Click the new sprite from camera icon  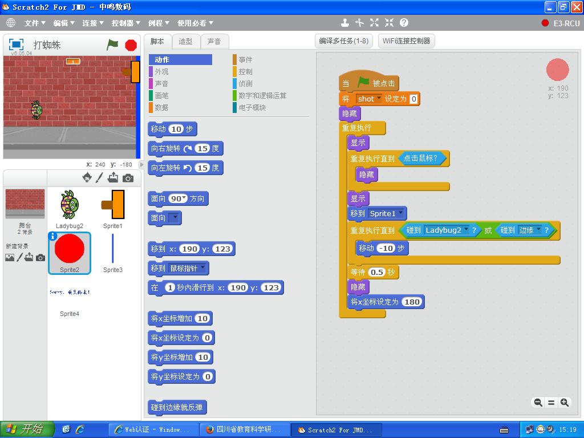pyautogui.click(x=128, y=178)
